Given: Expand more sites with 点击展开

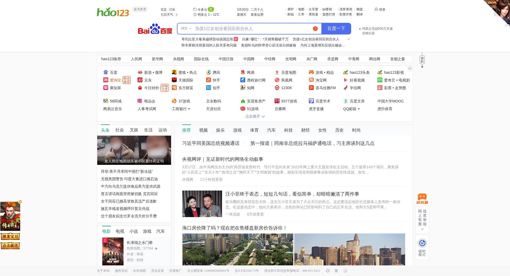Looking at the screenshot, I should click(x=255, y=117).
